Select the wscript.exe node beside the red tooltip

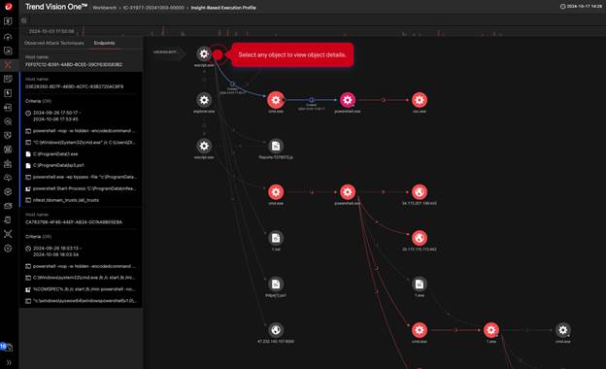pos(204,54)
